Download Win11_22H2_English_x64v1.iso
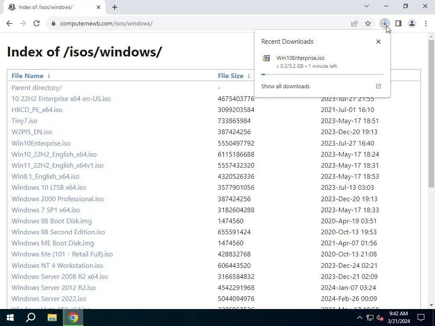 [x=57, y=166]
